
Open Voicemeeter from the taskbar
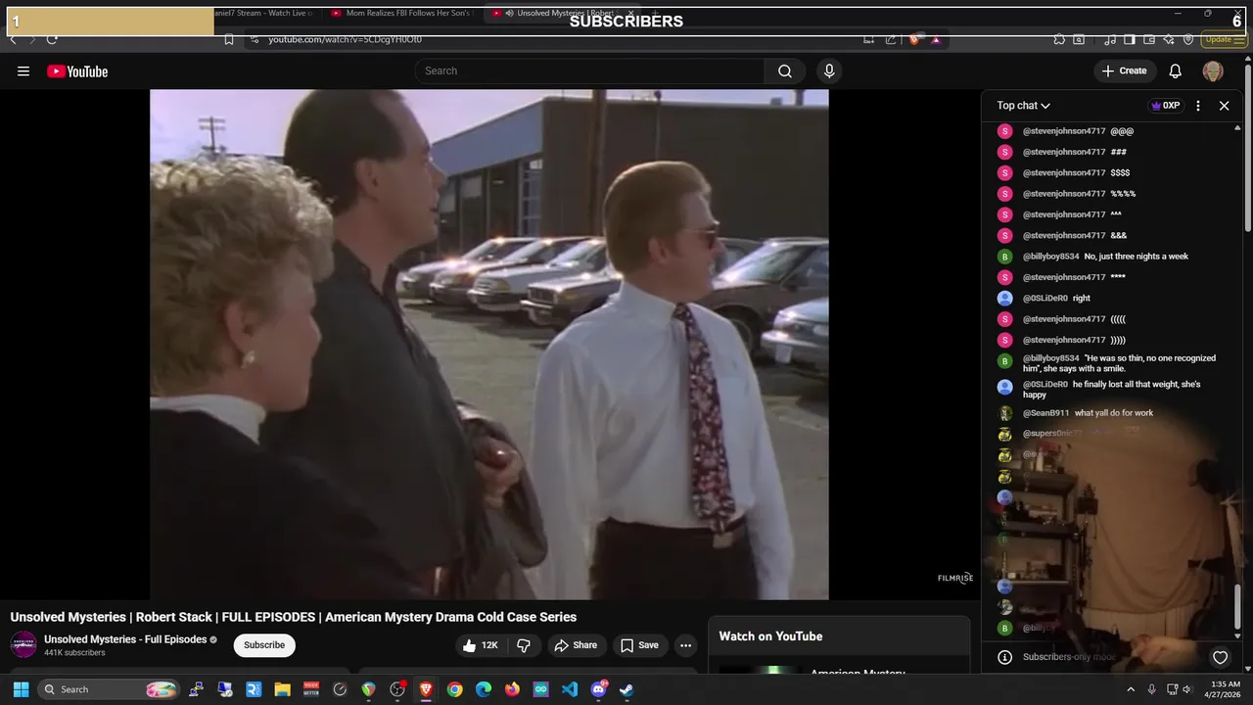(311, 689)
